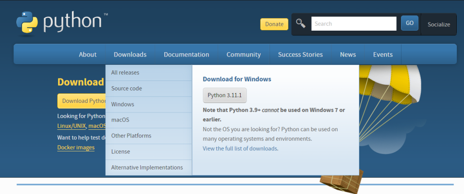The width and height of the screenshot is (464, 194).
Task: Open View the full list of downloads link
Action: [240, 148]
